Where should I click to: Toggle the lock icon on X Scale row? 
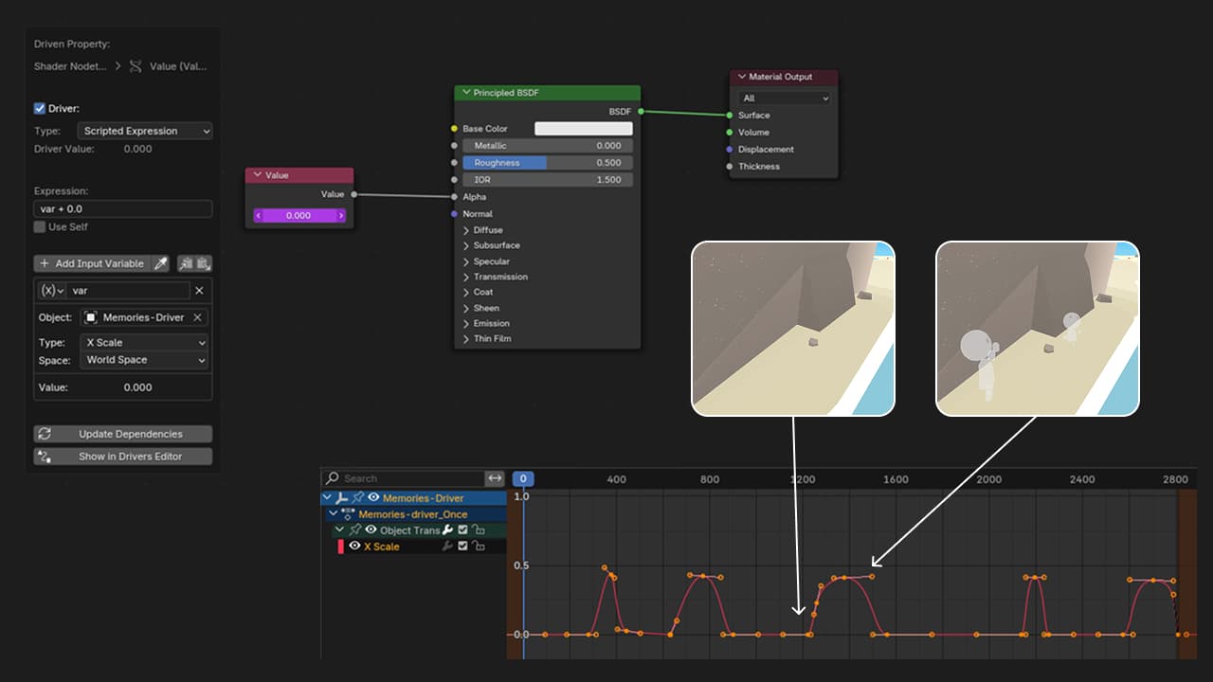[x=479, y=546]
